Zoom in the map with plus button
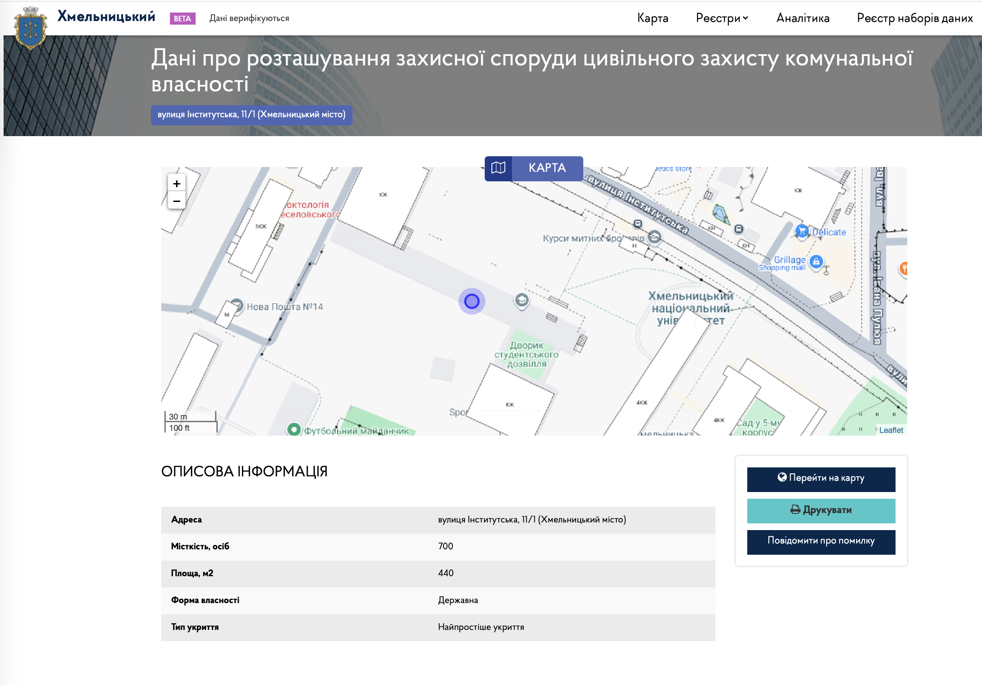Image resolution: width=982 pixels, height=685 pixels. [x=177, y=184]
